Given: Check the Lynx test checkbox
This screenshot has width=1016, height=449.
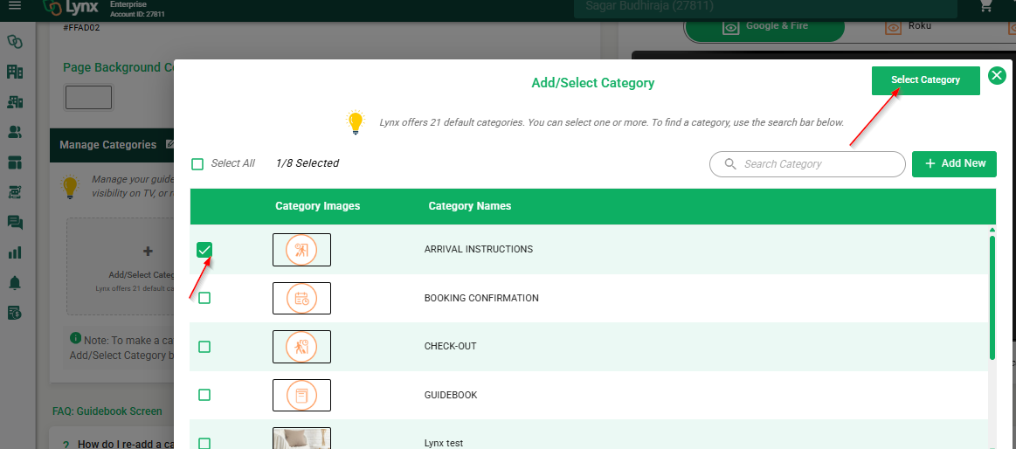Looking at the screenshot, I should [204, 443].
